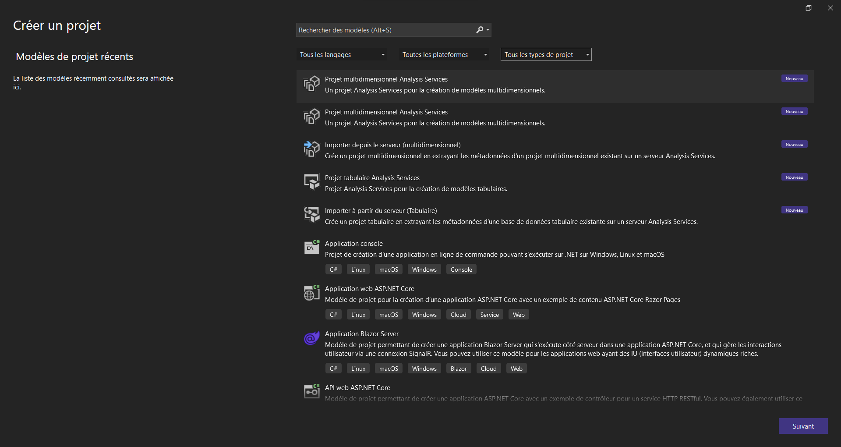The width and height of the screenshot is (841, 447).
Task: Click the Modèles de projet récents heading
Action: (74, 57)
